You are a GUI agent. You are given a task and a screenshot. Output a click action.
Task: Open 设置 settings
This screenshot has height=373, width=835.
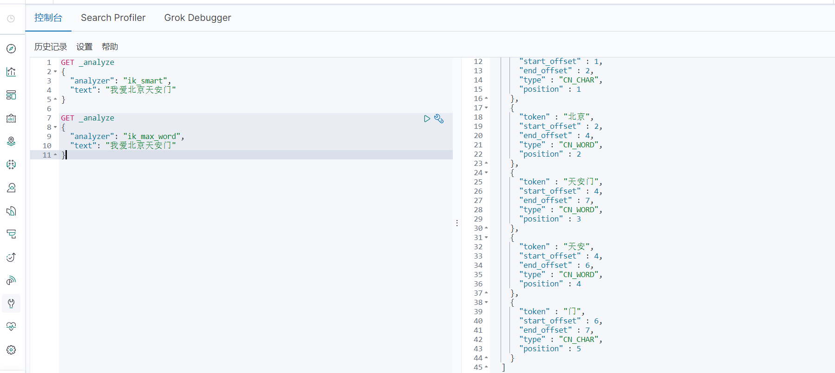point(85,47)
